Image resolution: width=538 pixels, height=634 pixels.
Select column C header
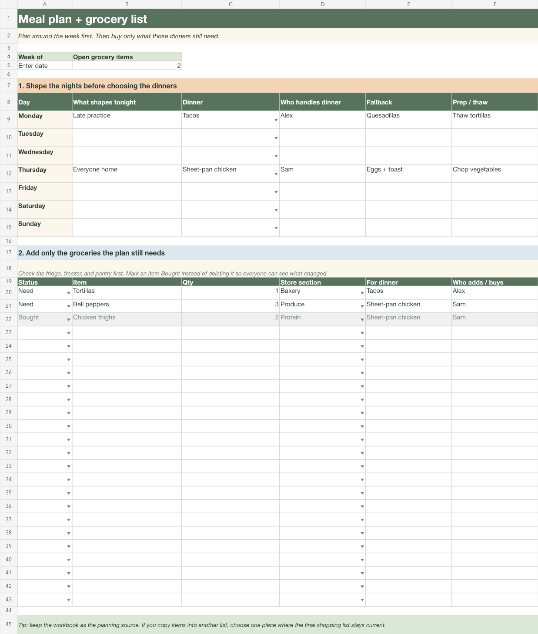tap(231, 4)
